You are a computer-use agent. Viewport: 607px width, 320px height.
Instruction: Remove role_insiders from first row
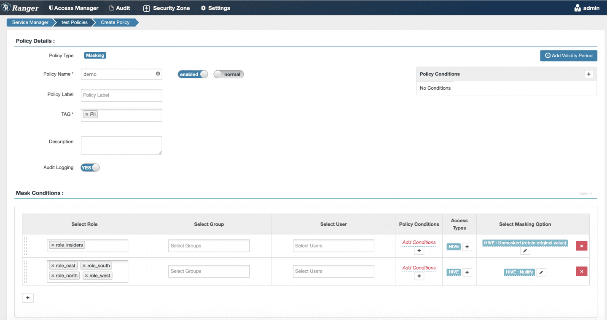pos(52,245)
